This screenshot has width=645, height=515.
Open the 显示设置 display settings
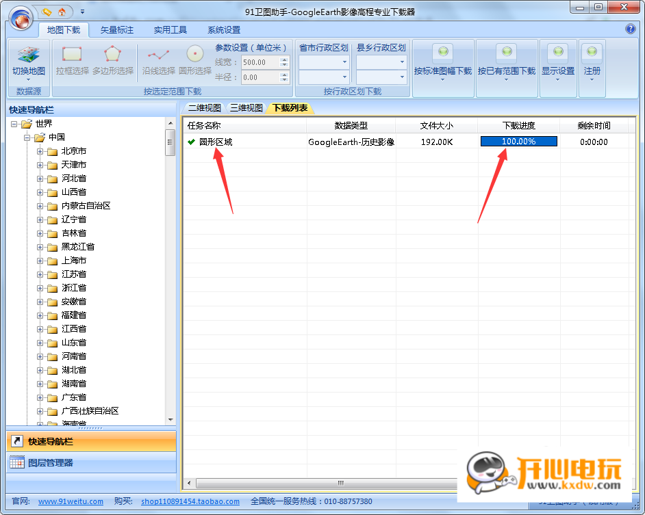point(559,65)
